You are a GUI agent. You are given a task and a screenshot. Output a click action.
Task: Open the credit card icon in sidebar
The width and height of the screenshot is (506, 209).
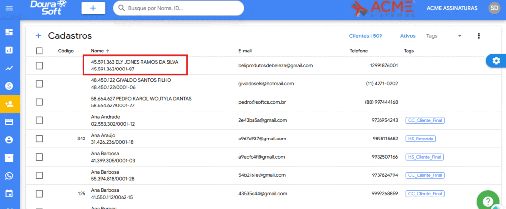(x=9, y=122)
